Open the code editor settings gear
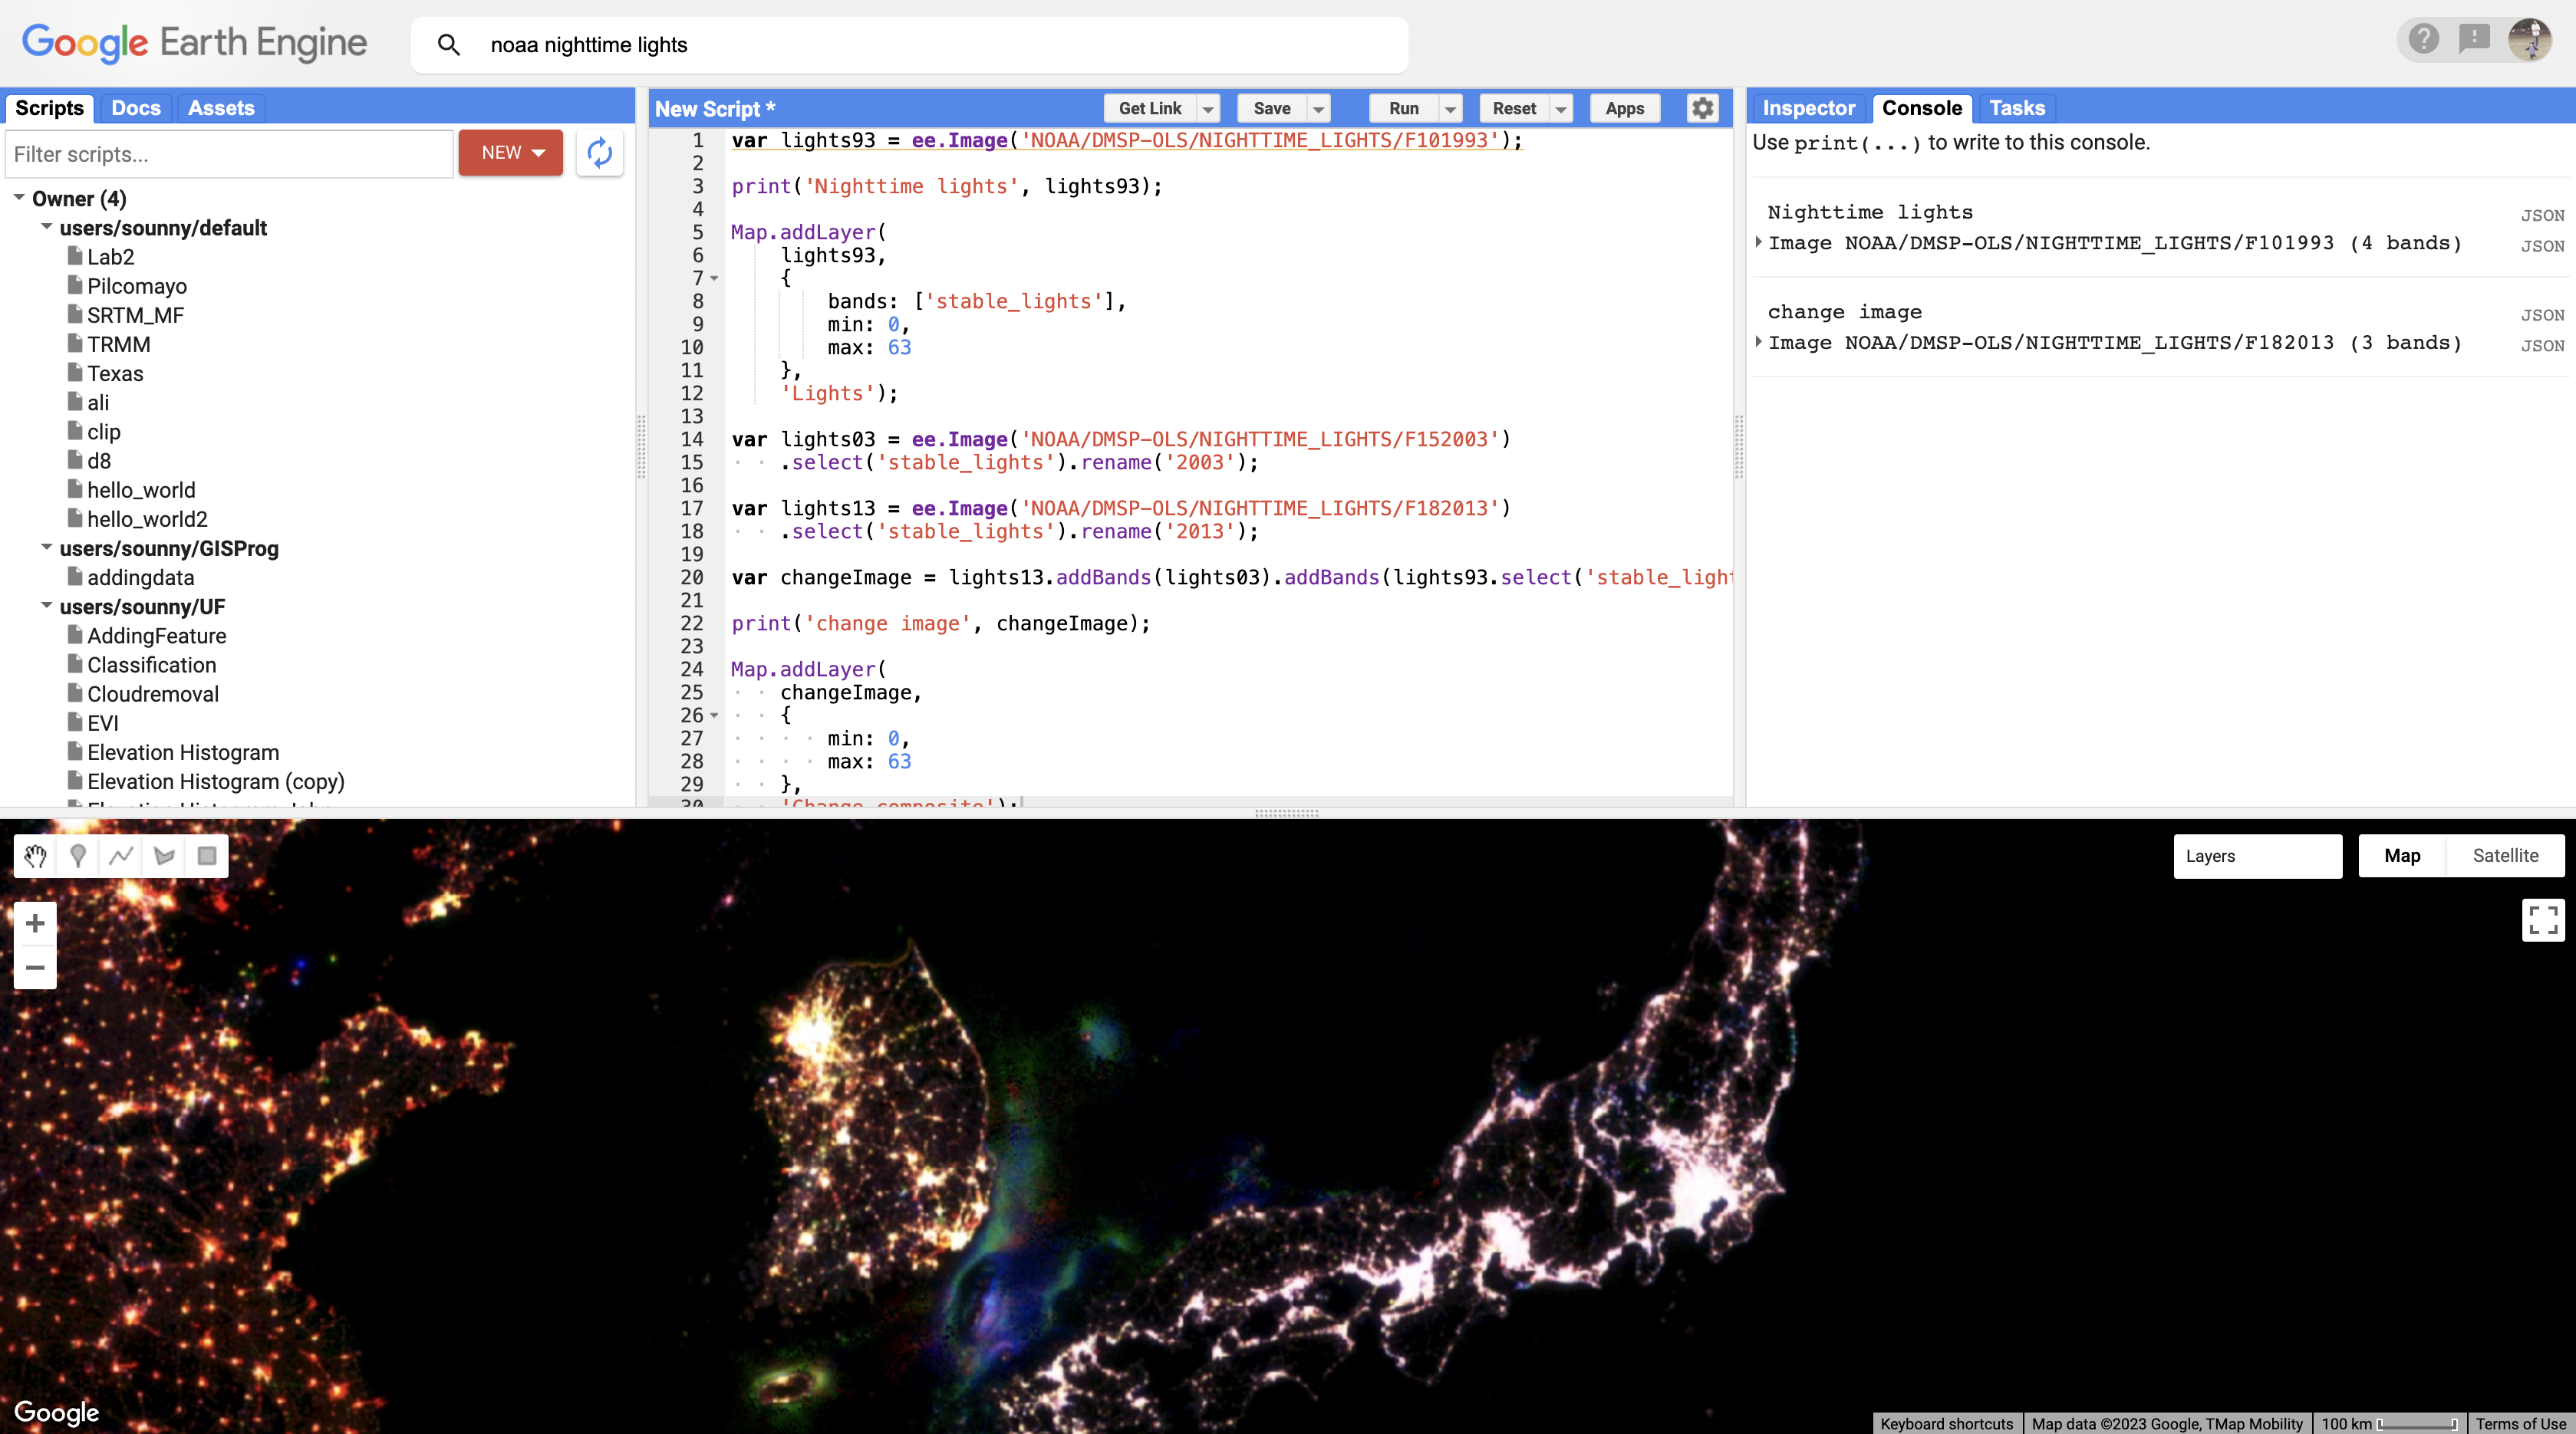 (x=1702, y=108)
